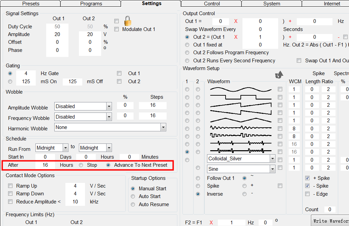Open the Amplitude Wobble dropdown

pyautogui.click(x=109, y=106)
